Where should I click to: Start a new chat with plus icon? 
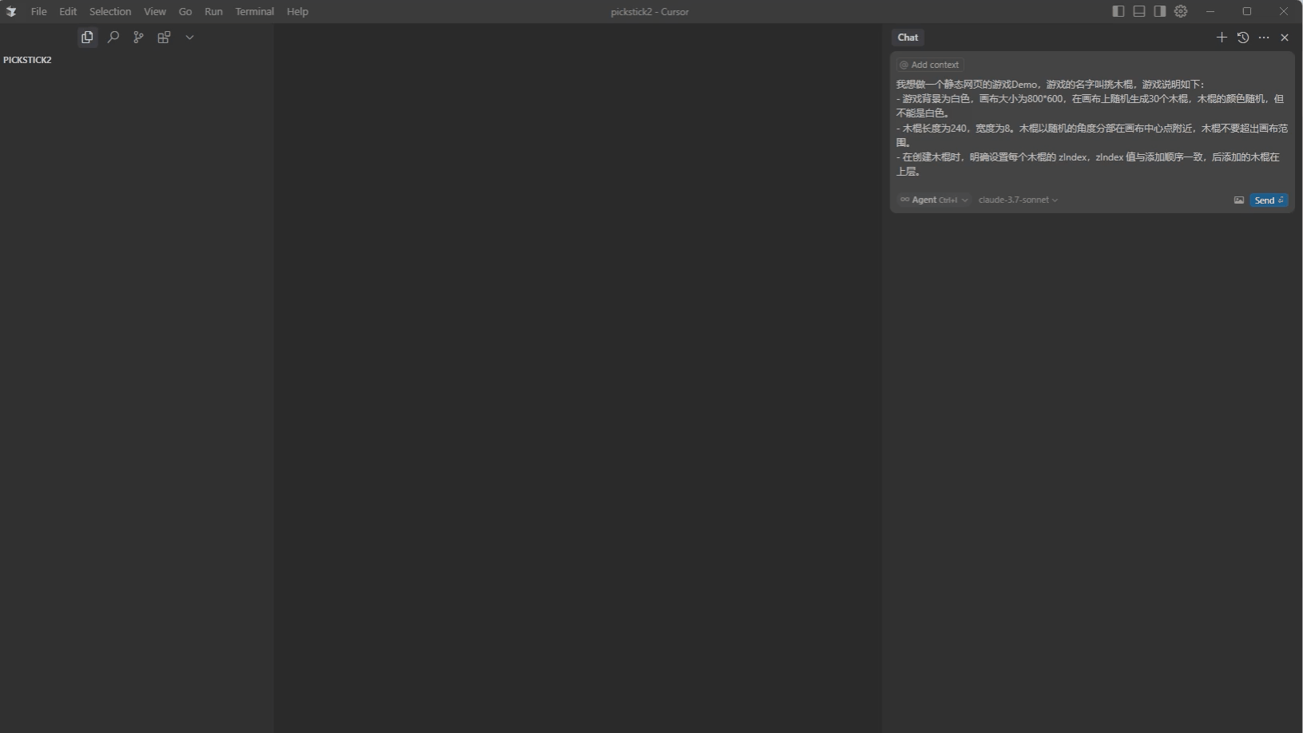tap(1222, 38)
